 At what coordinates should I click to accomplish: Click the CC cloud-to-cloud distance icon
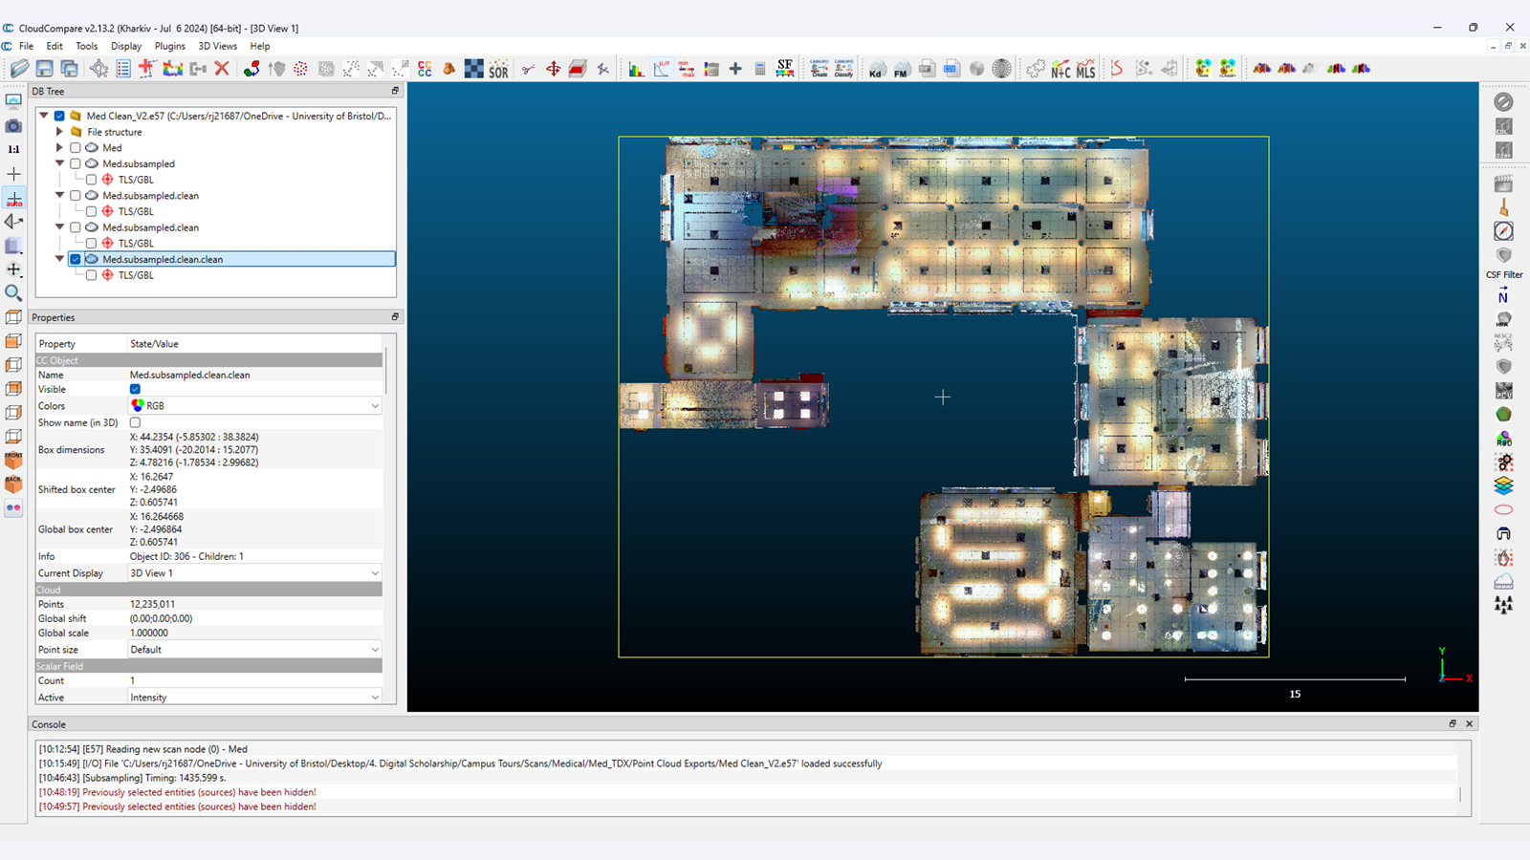[x=425, y=69]
